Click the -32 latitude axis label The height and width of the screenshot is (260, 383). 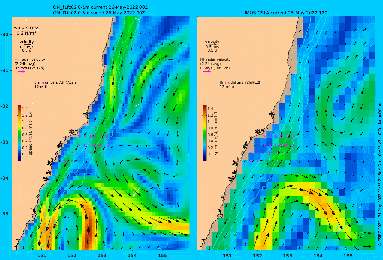pyautogui.click(x=4, y=106)
